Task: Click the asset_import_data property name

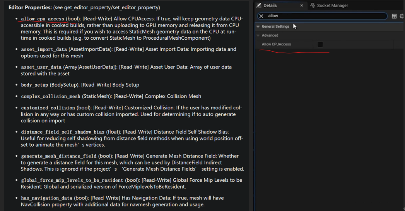Action: [44, 49]
